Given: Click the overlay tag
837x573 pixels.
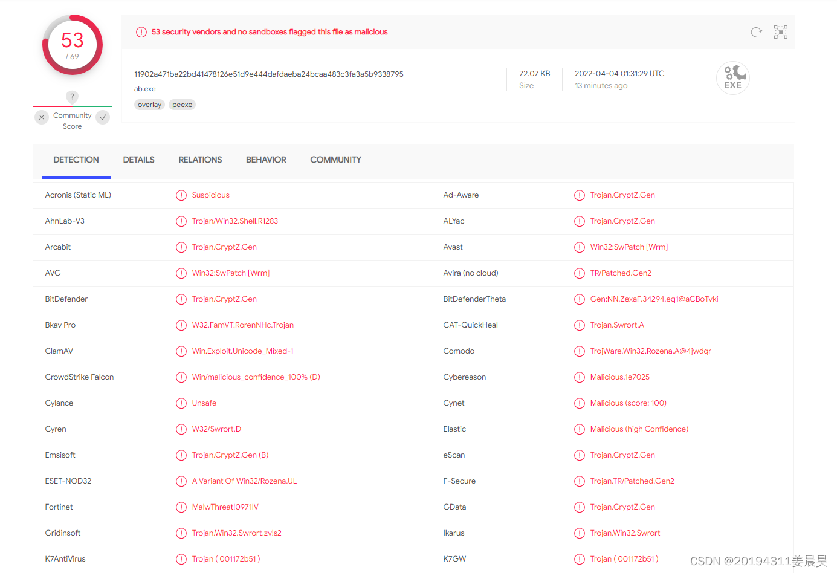Looking at the screenshot, I should click(149, 105).
